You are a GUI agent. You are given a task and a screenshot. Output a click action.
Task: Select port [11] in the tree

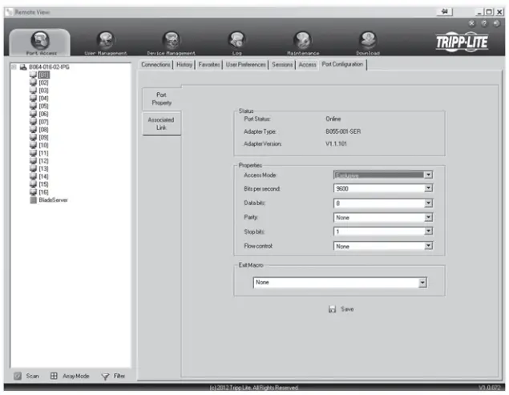[43, 153]
